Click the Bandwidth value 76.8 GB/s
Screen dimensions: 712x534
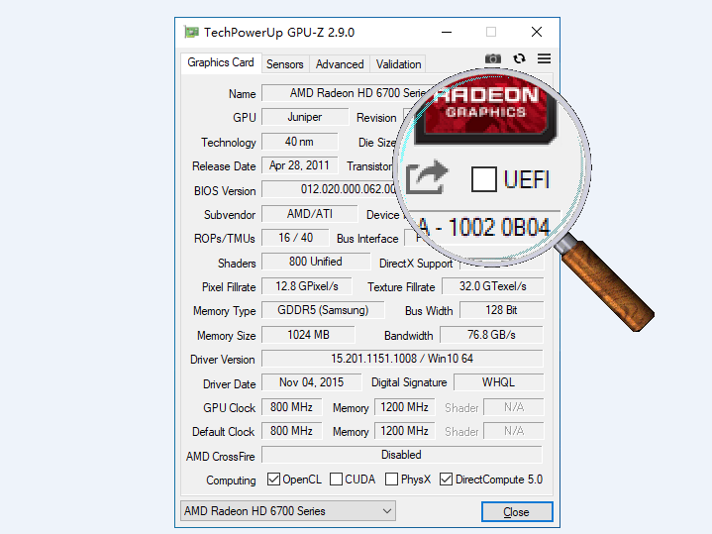pyautogui.click(x=492, y=335)
